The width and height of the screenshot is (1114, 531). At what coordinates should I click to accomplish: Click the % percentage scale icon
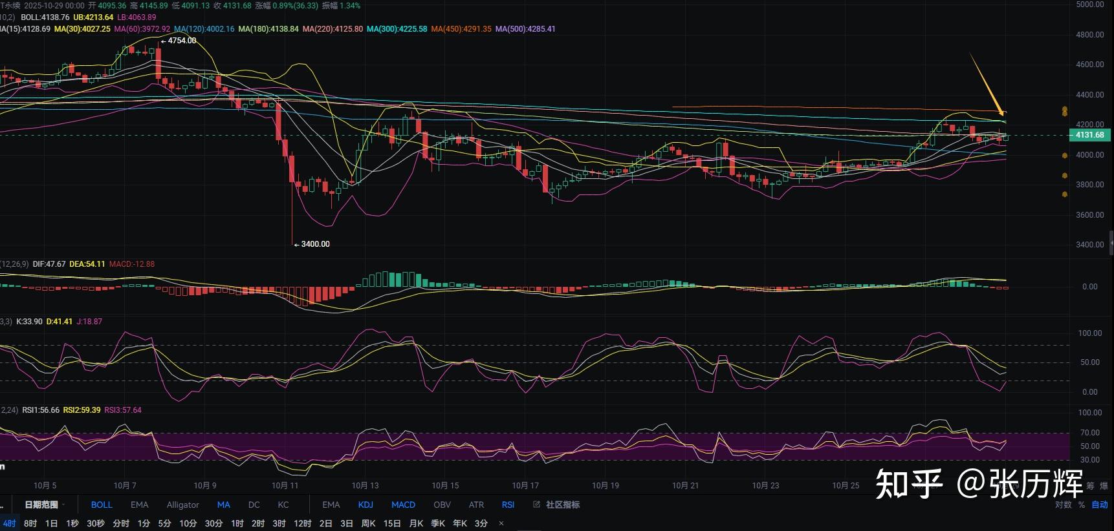point(1081,505)
